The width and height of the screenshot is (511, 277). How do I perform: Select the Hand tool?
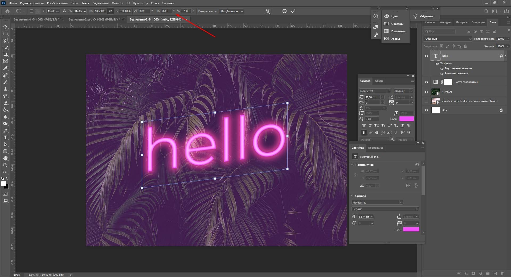coord(5,158)
